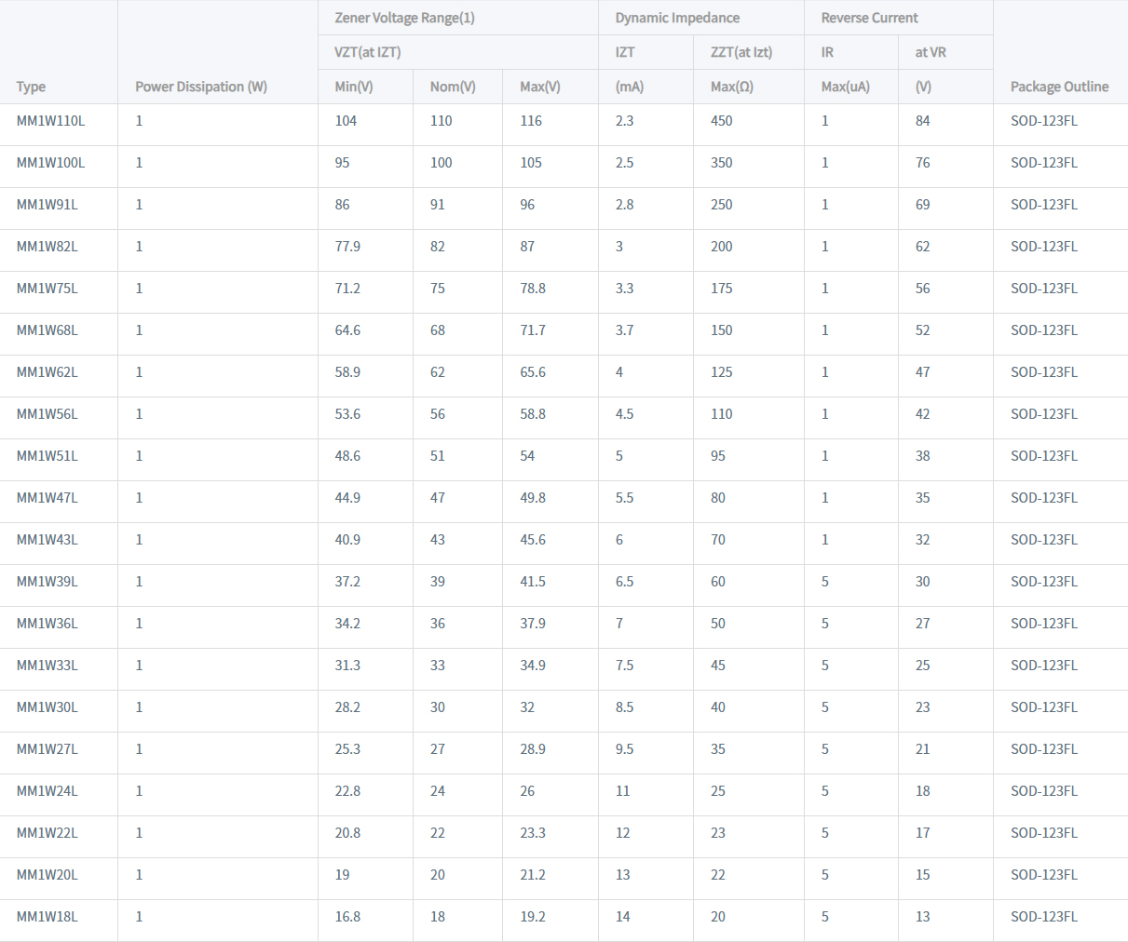
Task: Open the MM1W110L part type
Action: tap(50, 121)
